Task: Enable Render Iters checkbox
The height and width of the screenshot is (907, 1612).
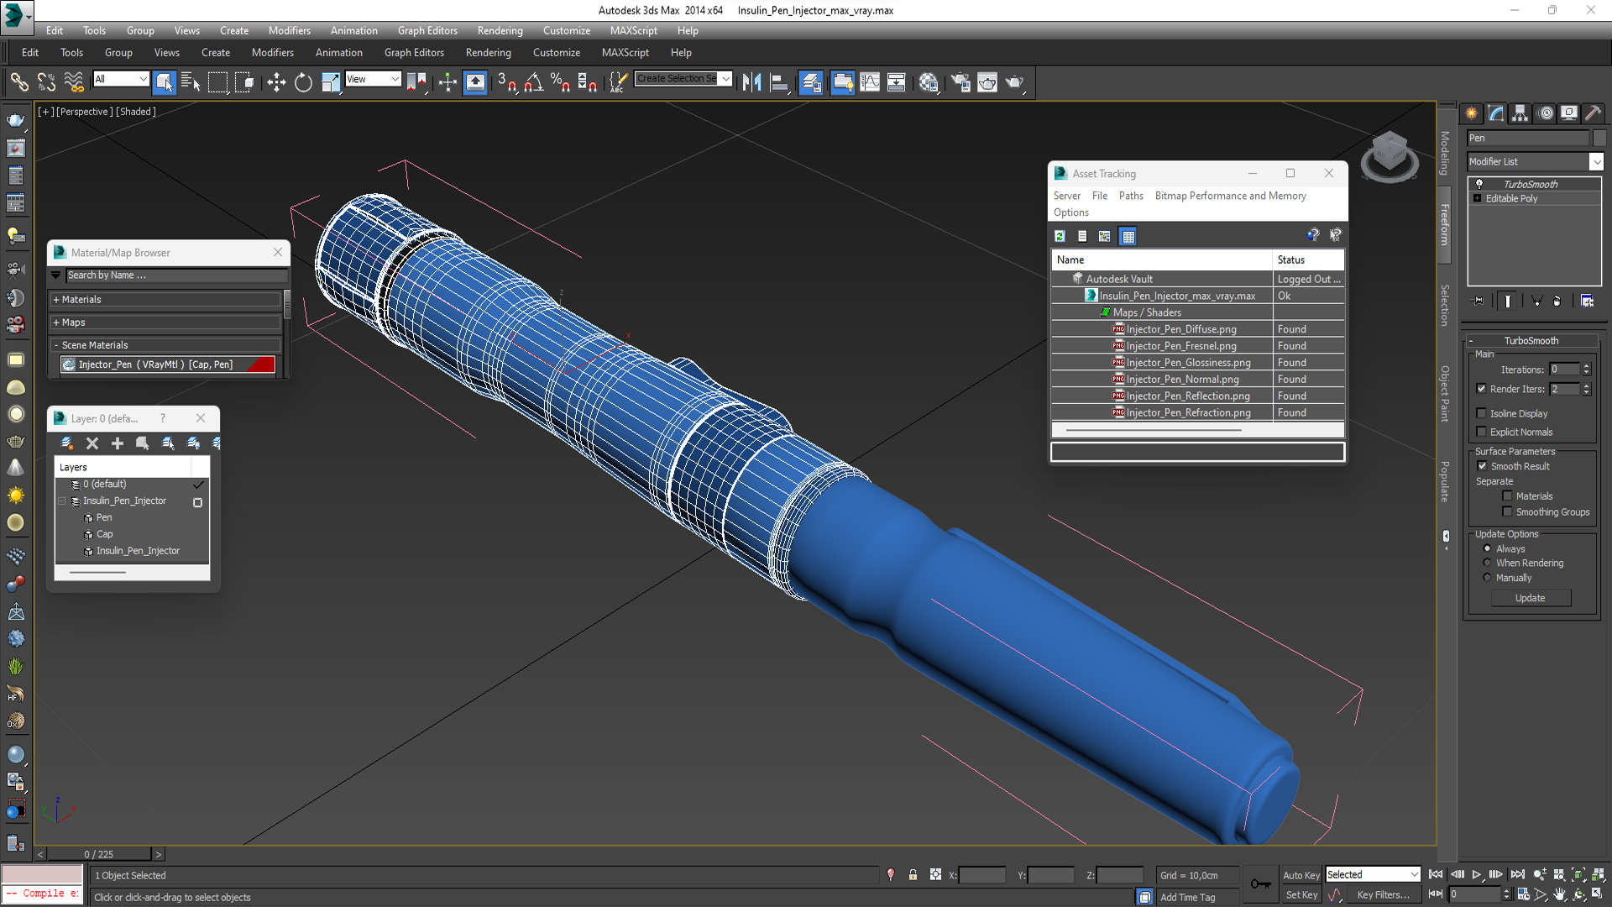Action: point(1482,388)
